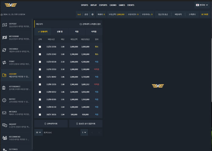This screenshot has height=151, width=212.
Task: Tick the checkbox for the 11/19 22:53 row
Action: [x=40, y=69]
